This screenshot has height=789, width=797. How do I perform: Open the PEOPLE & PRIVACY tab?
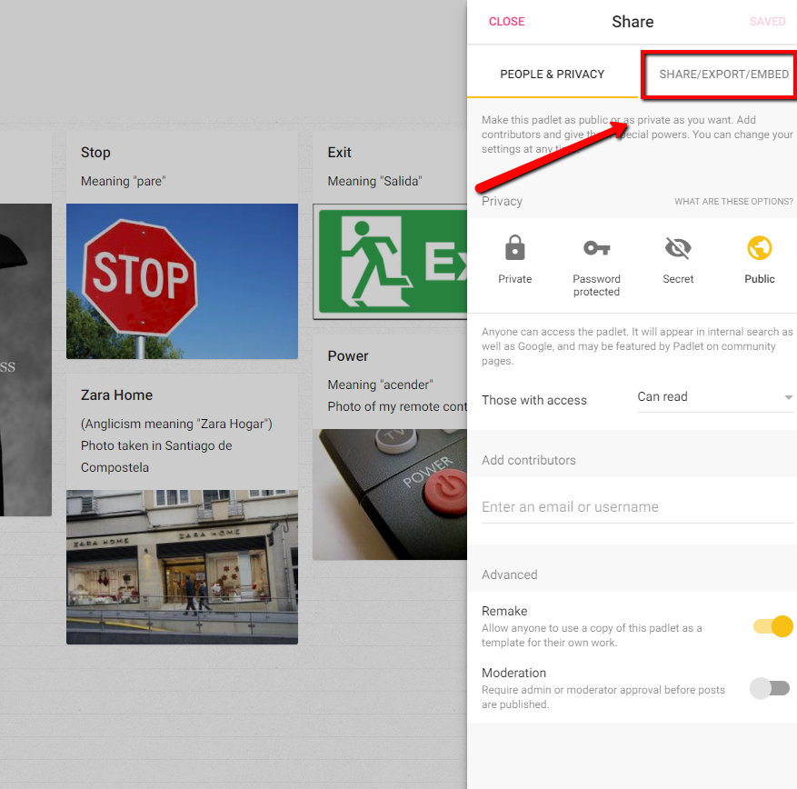coord(552,75)
